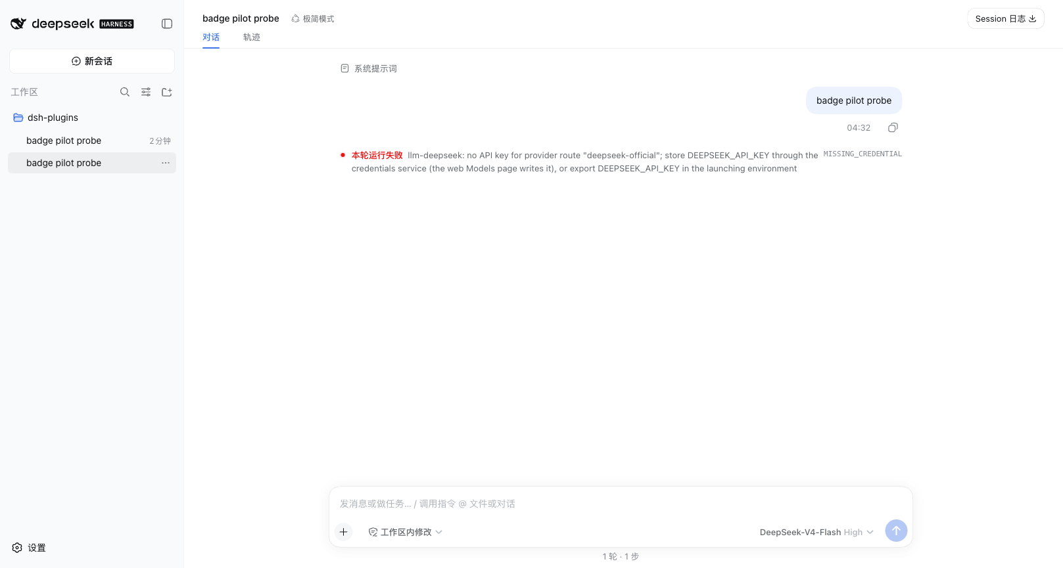Screen dimensions: 1063x568
Task: Open the more options dots on selected chat
Action: (x=166, y=163)
